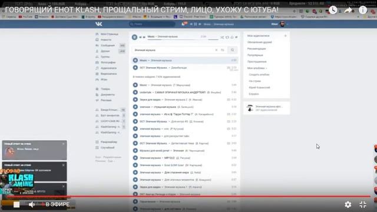Open the audio search filter options icon
The width and height of the screenshot is (377, 212).
(223, 50)
